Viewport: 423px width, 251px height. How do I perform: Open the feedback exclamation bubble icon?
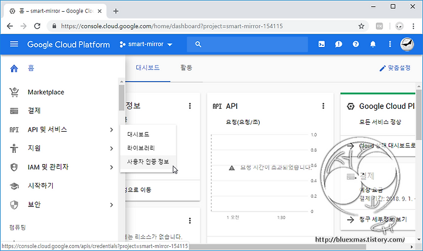coord(338,44)
